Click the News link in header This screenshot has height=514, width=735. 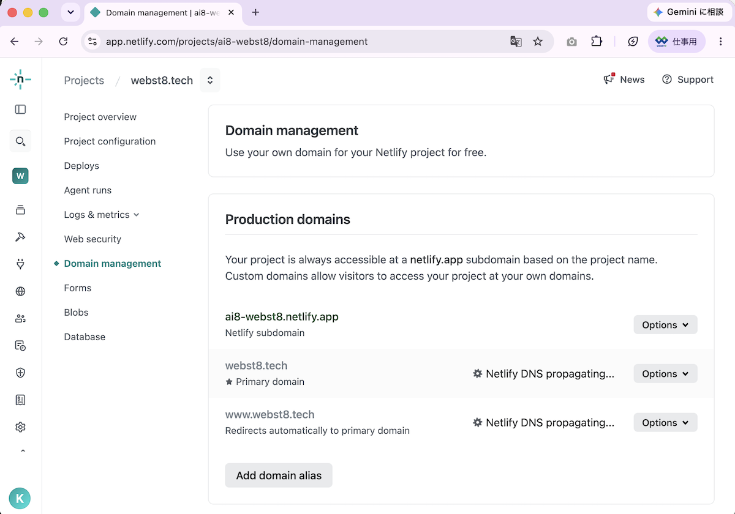(x=632, y=80)
